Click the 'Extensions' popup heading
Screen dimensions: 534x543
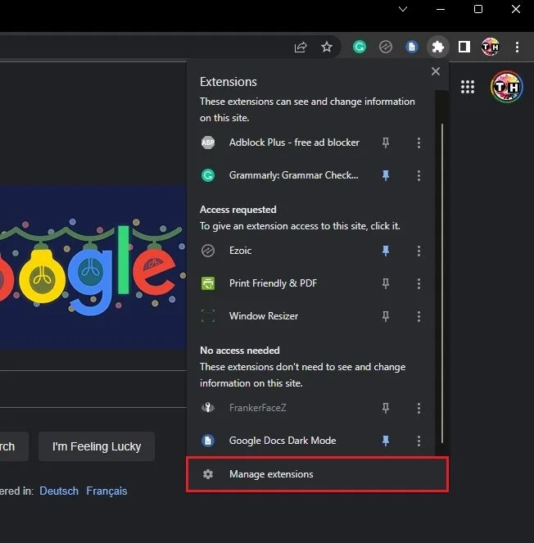(x=229, y=82)
